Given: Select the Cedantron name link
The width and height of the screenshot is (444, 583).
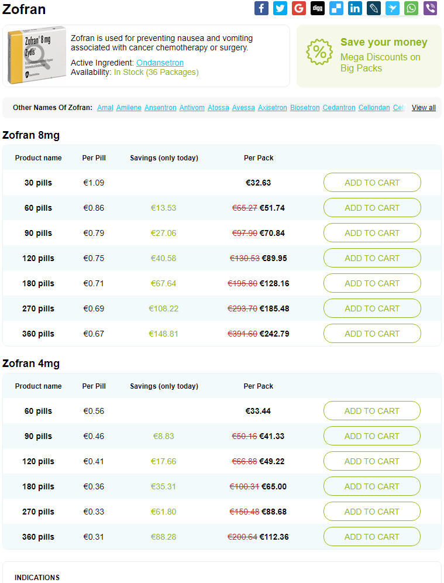Looking at the screenshot, I should click(x=339, y=108).
